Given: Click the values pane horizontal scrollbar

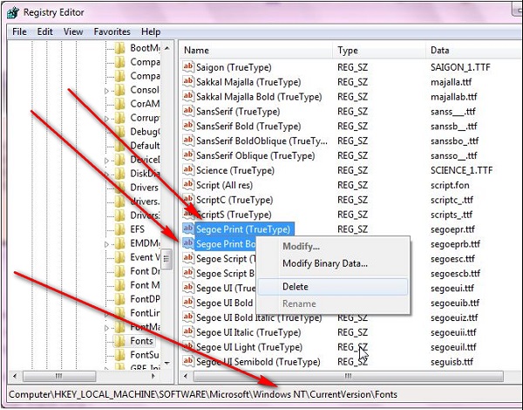Looking at the screenshot, I should (x=349, y=376).
